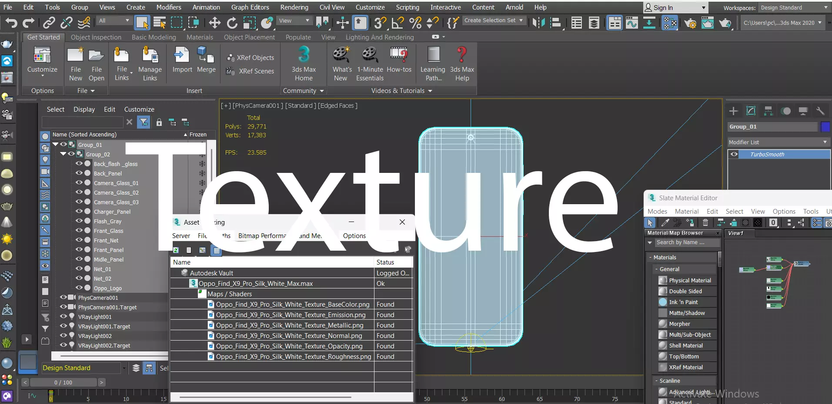Open 3ds Max Home from ribbon
Image resolution: width=832 pixels, height=404 pixels.
pos(304,63)
